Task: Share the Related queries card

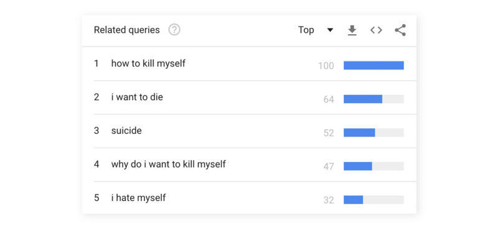Action: pos(400,30)
